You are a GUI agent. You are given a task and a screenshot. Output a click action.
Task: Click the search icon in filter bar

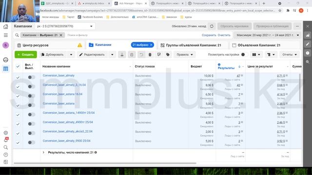point(17,35)
